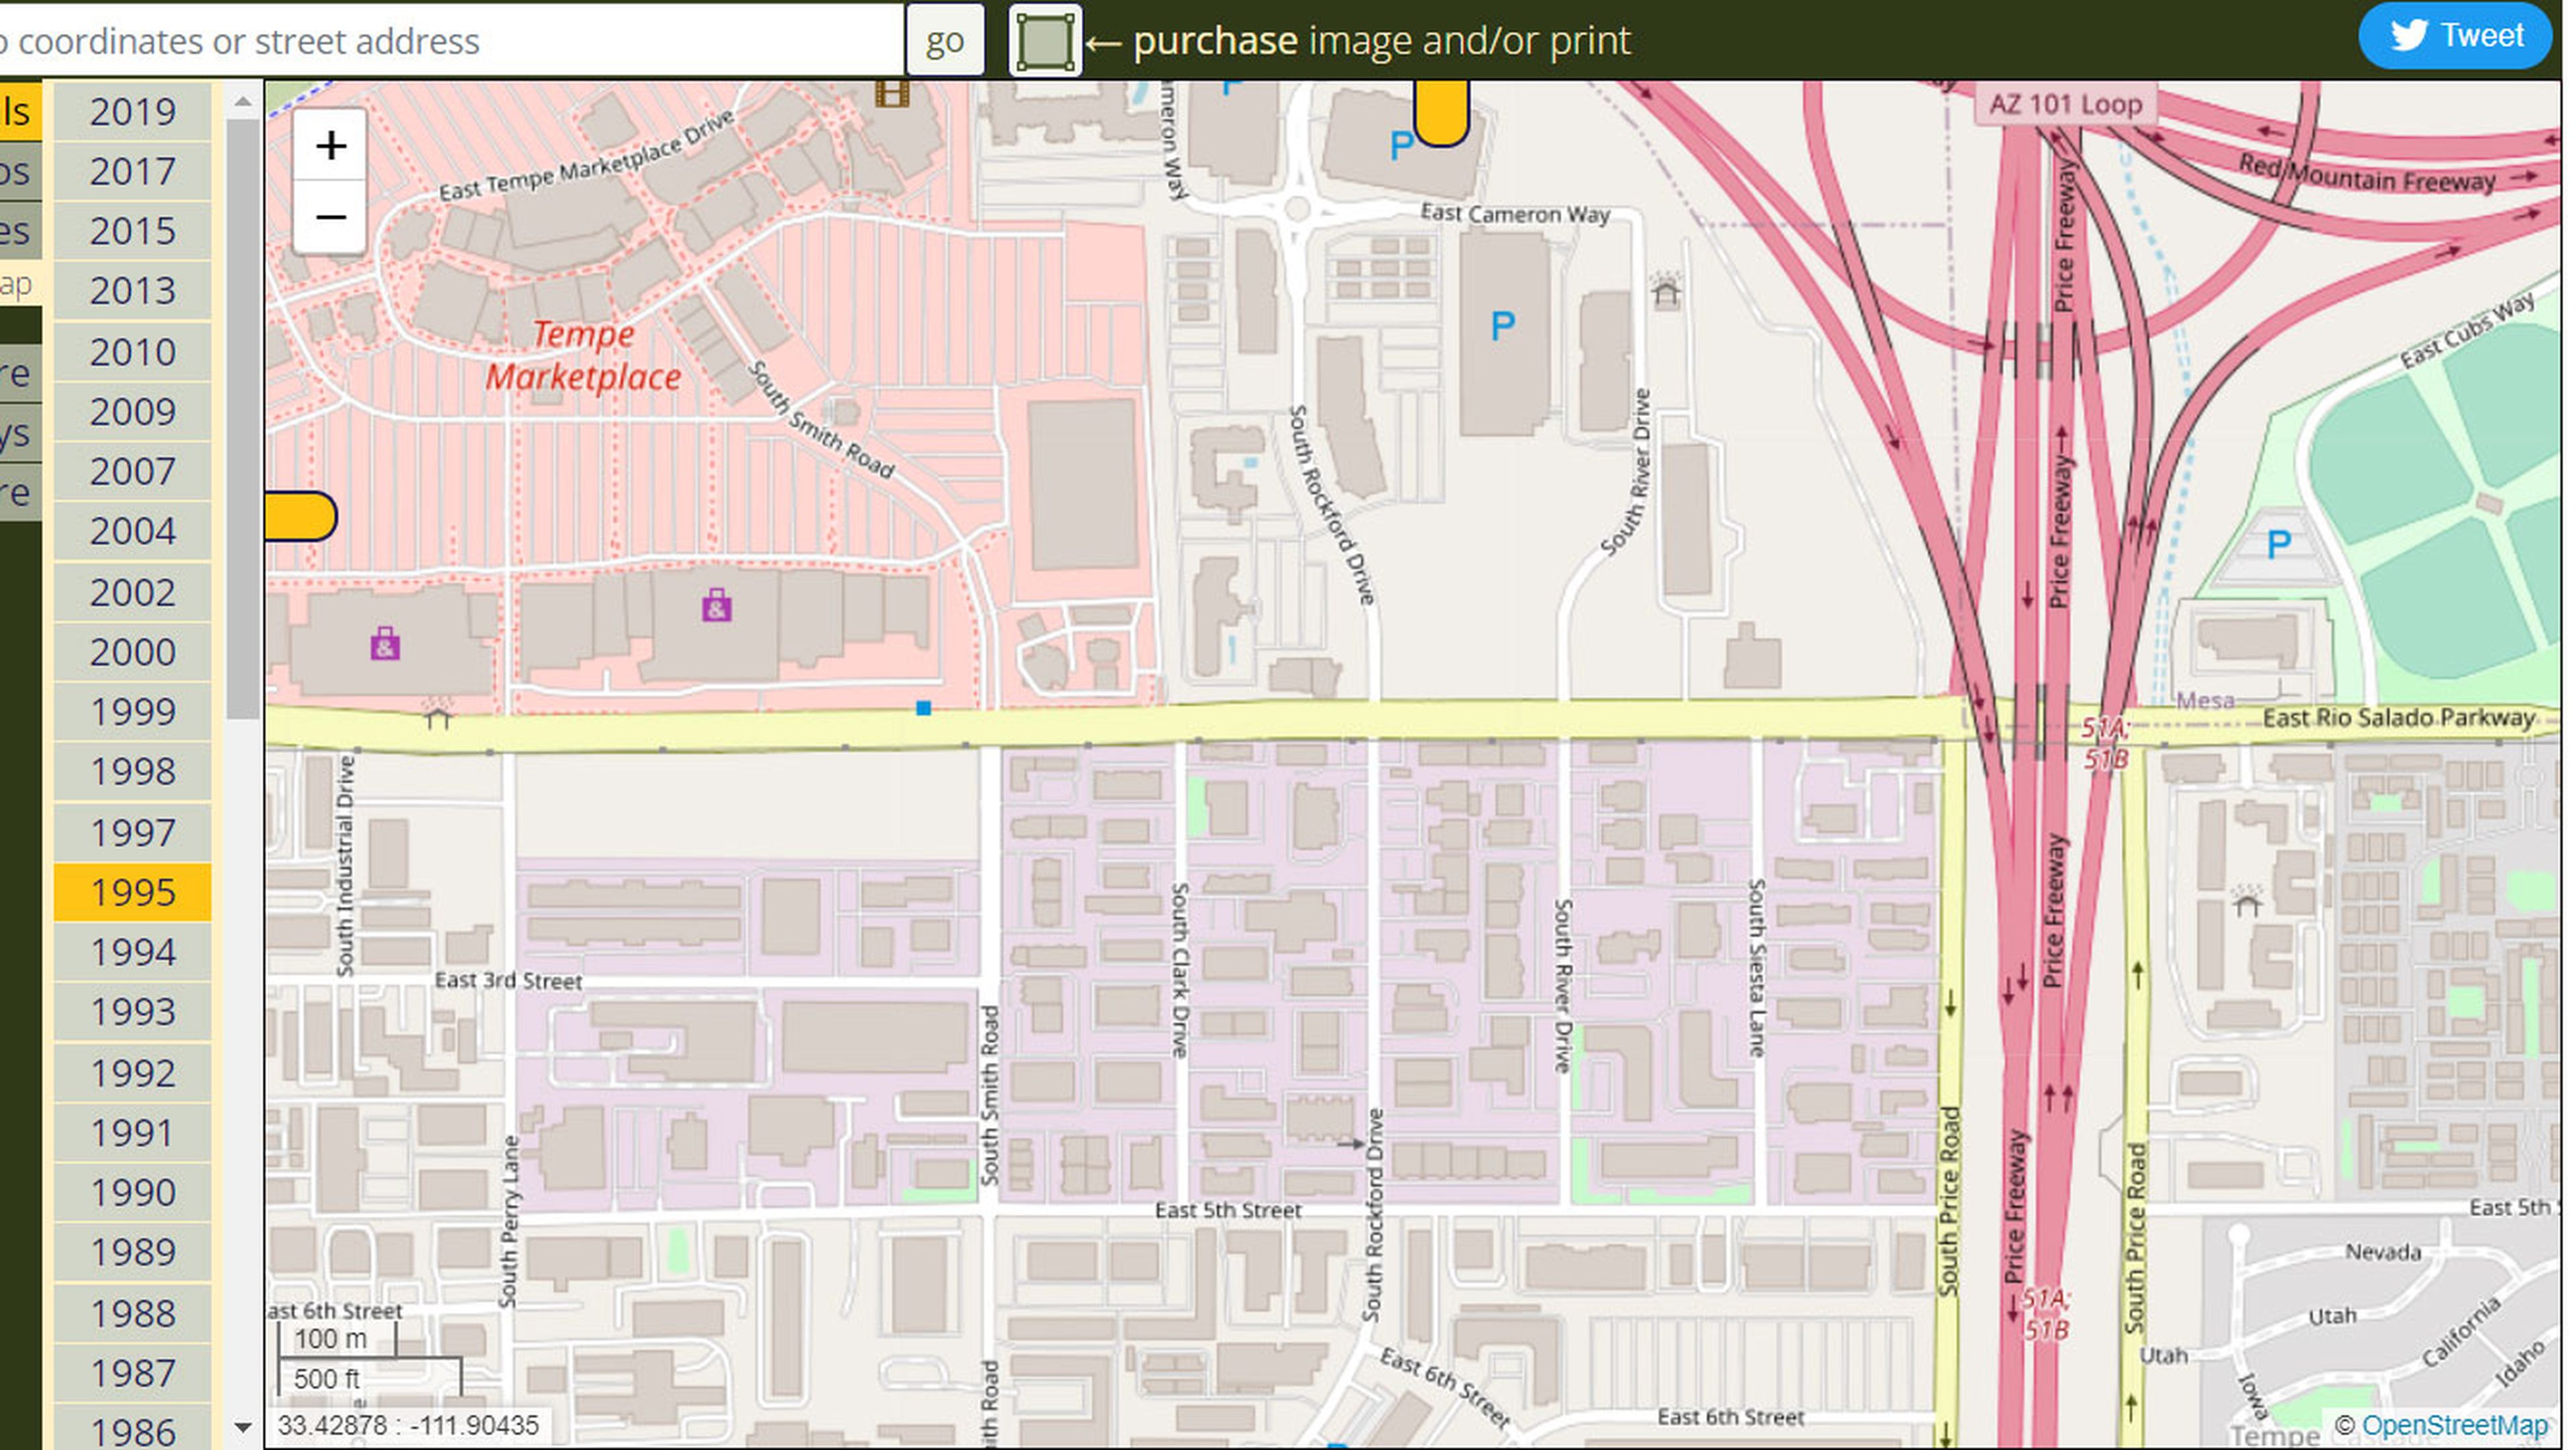Screen dimensions: 2576x1450
Task: Select year 2017 imagery
Action: 132,171
